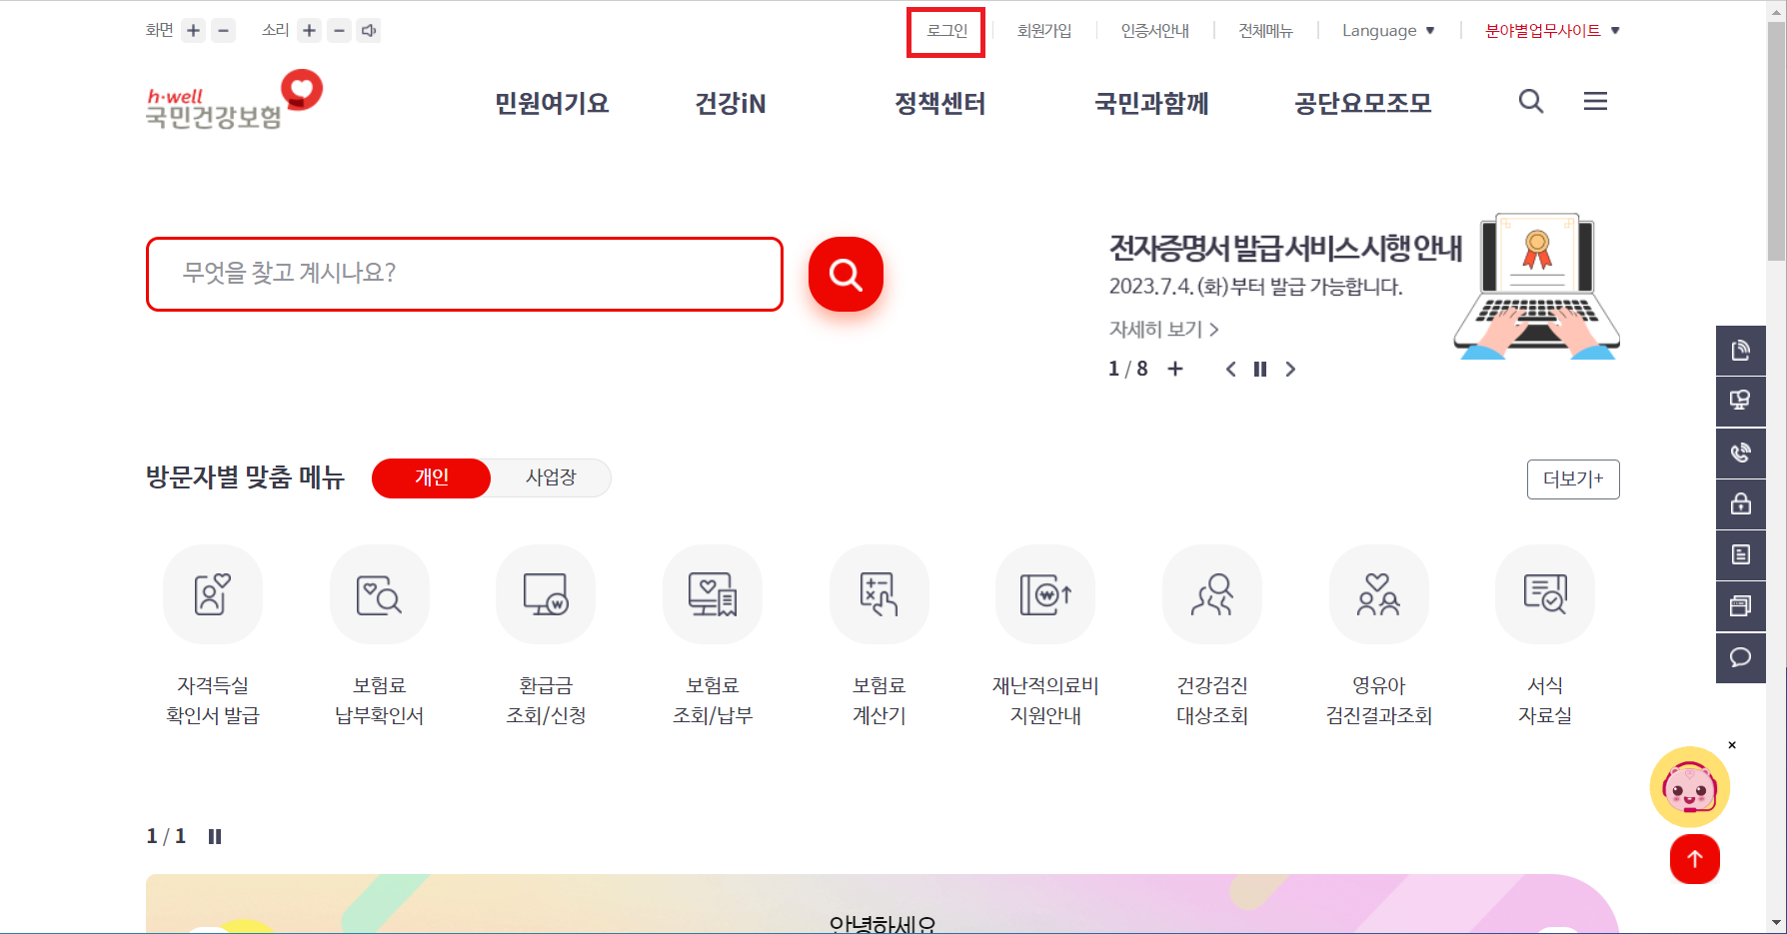Viewport: 1787px width, 934px height.
Task: Open the stacked-windows icon in the side quick menu
Action: [1741, 606]
